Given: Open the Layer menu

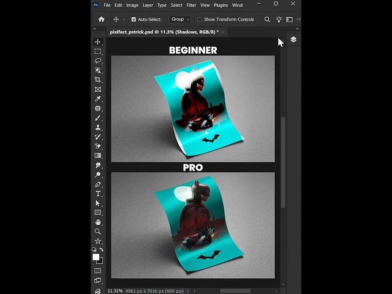Looking at the screenshot, I should click(x=148, y=5).
